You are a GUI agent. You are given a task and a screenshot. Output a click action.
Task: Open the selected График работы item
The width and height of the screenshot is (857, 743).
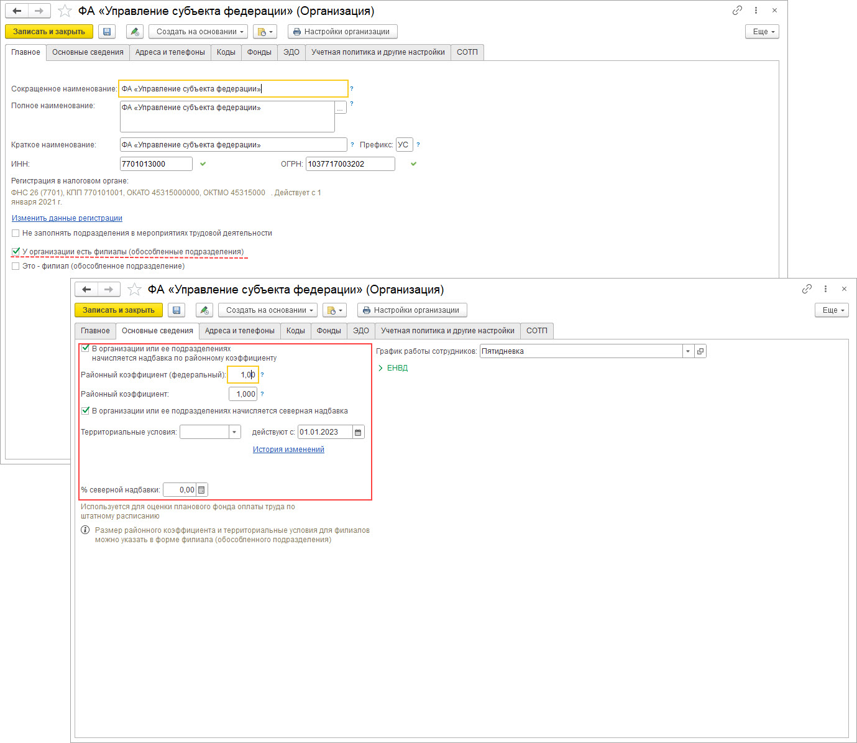(700, 351)
